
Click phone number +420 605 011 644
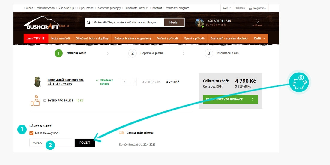click(x=218, y=21)
